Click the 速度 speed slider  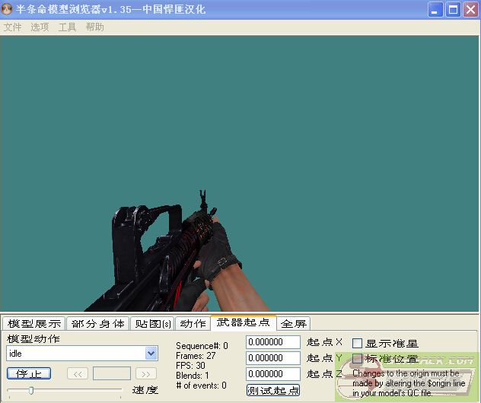(x=65, y=390)
